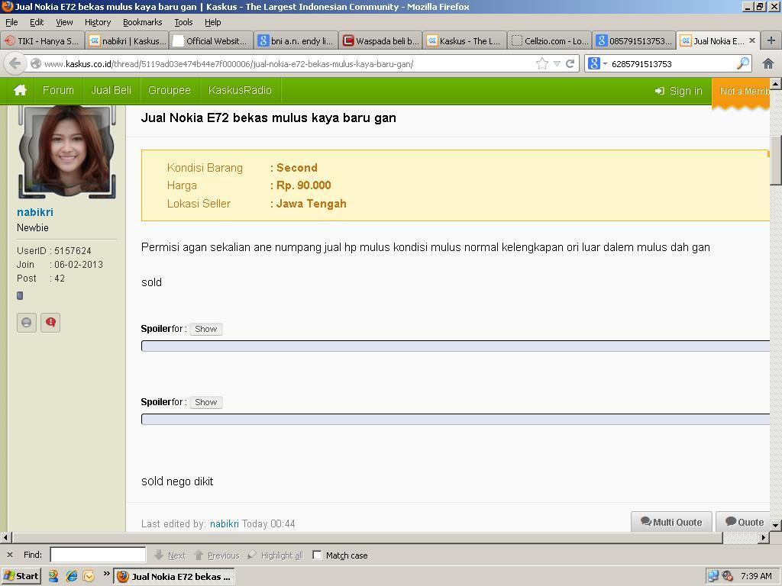The image size is (782, 586).
Task: Open the History menu
Action: 98,22
